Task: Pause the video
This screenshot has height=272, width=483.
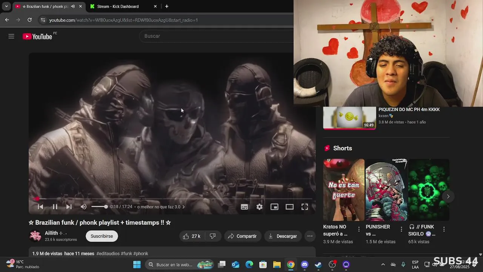Action: pyautogui.click(x=55, y=207)
